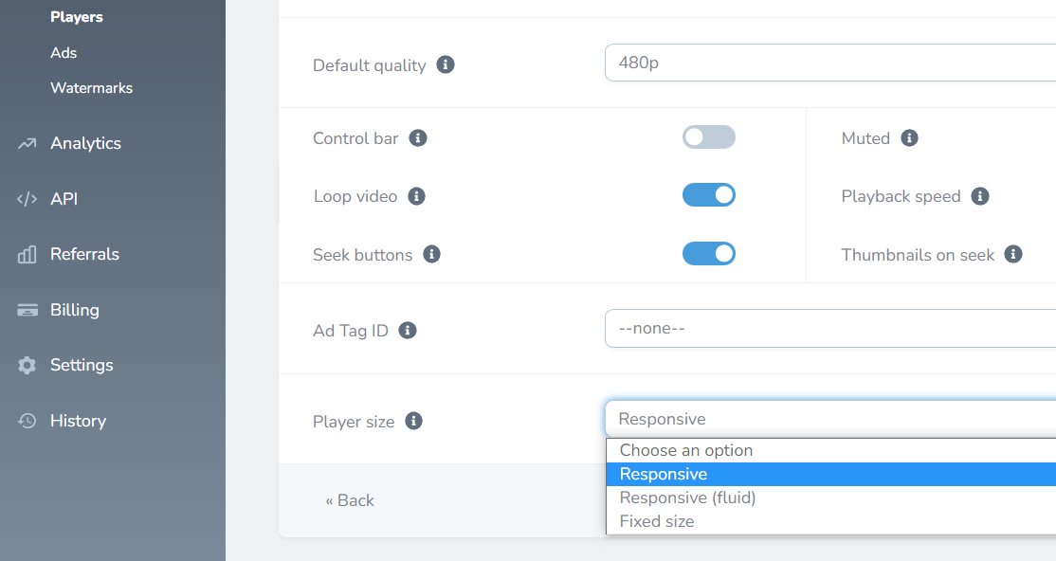Screen dimensions: 1056x561
Task: Click the info icon next to Ad Tag ID
Action: pos(408,330)
